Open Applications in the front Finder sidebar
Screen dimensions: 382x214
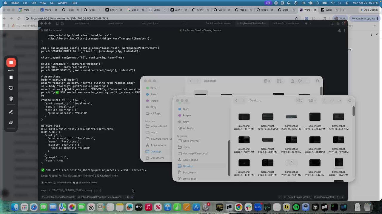pos(190,160)
